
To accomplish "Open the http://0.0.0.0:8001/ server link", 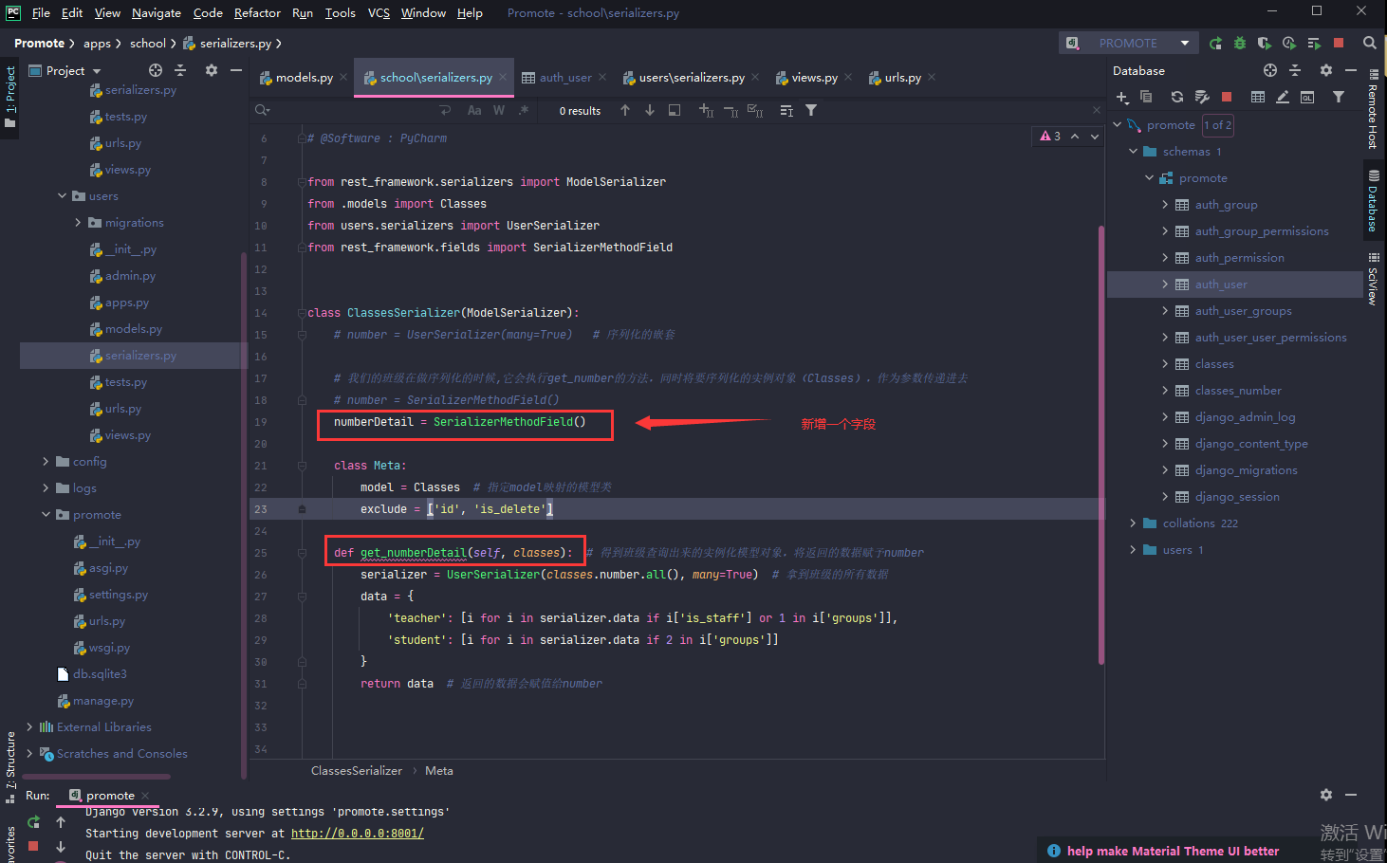I will click(357, 834).
